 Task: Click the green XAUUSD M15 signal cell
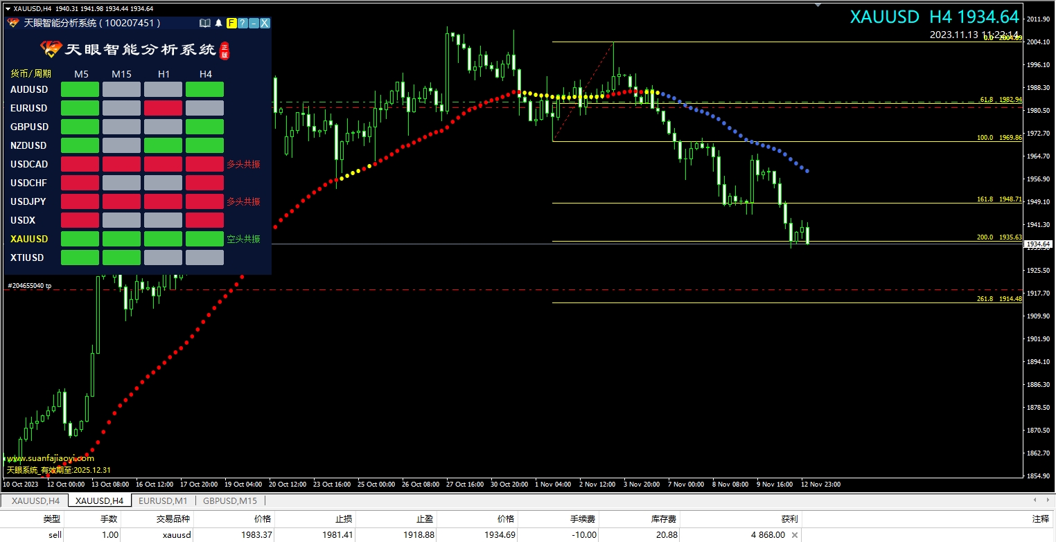click(x=122, y=239)
